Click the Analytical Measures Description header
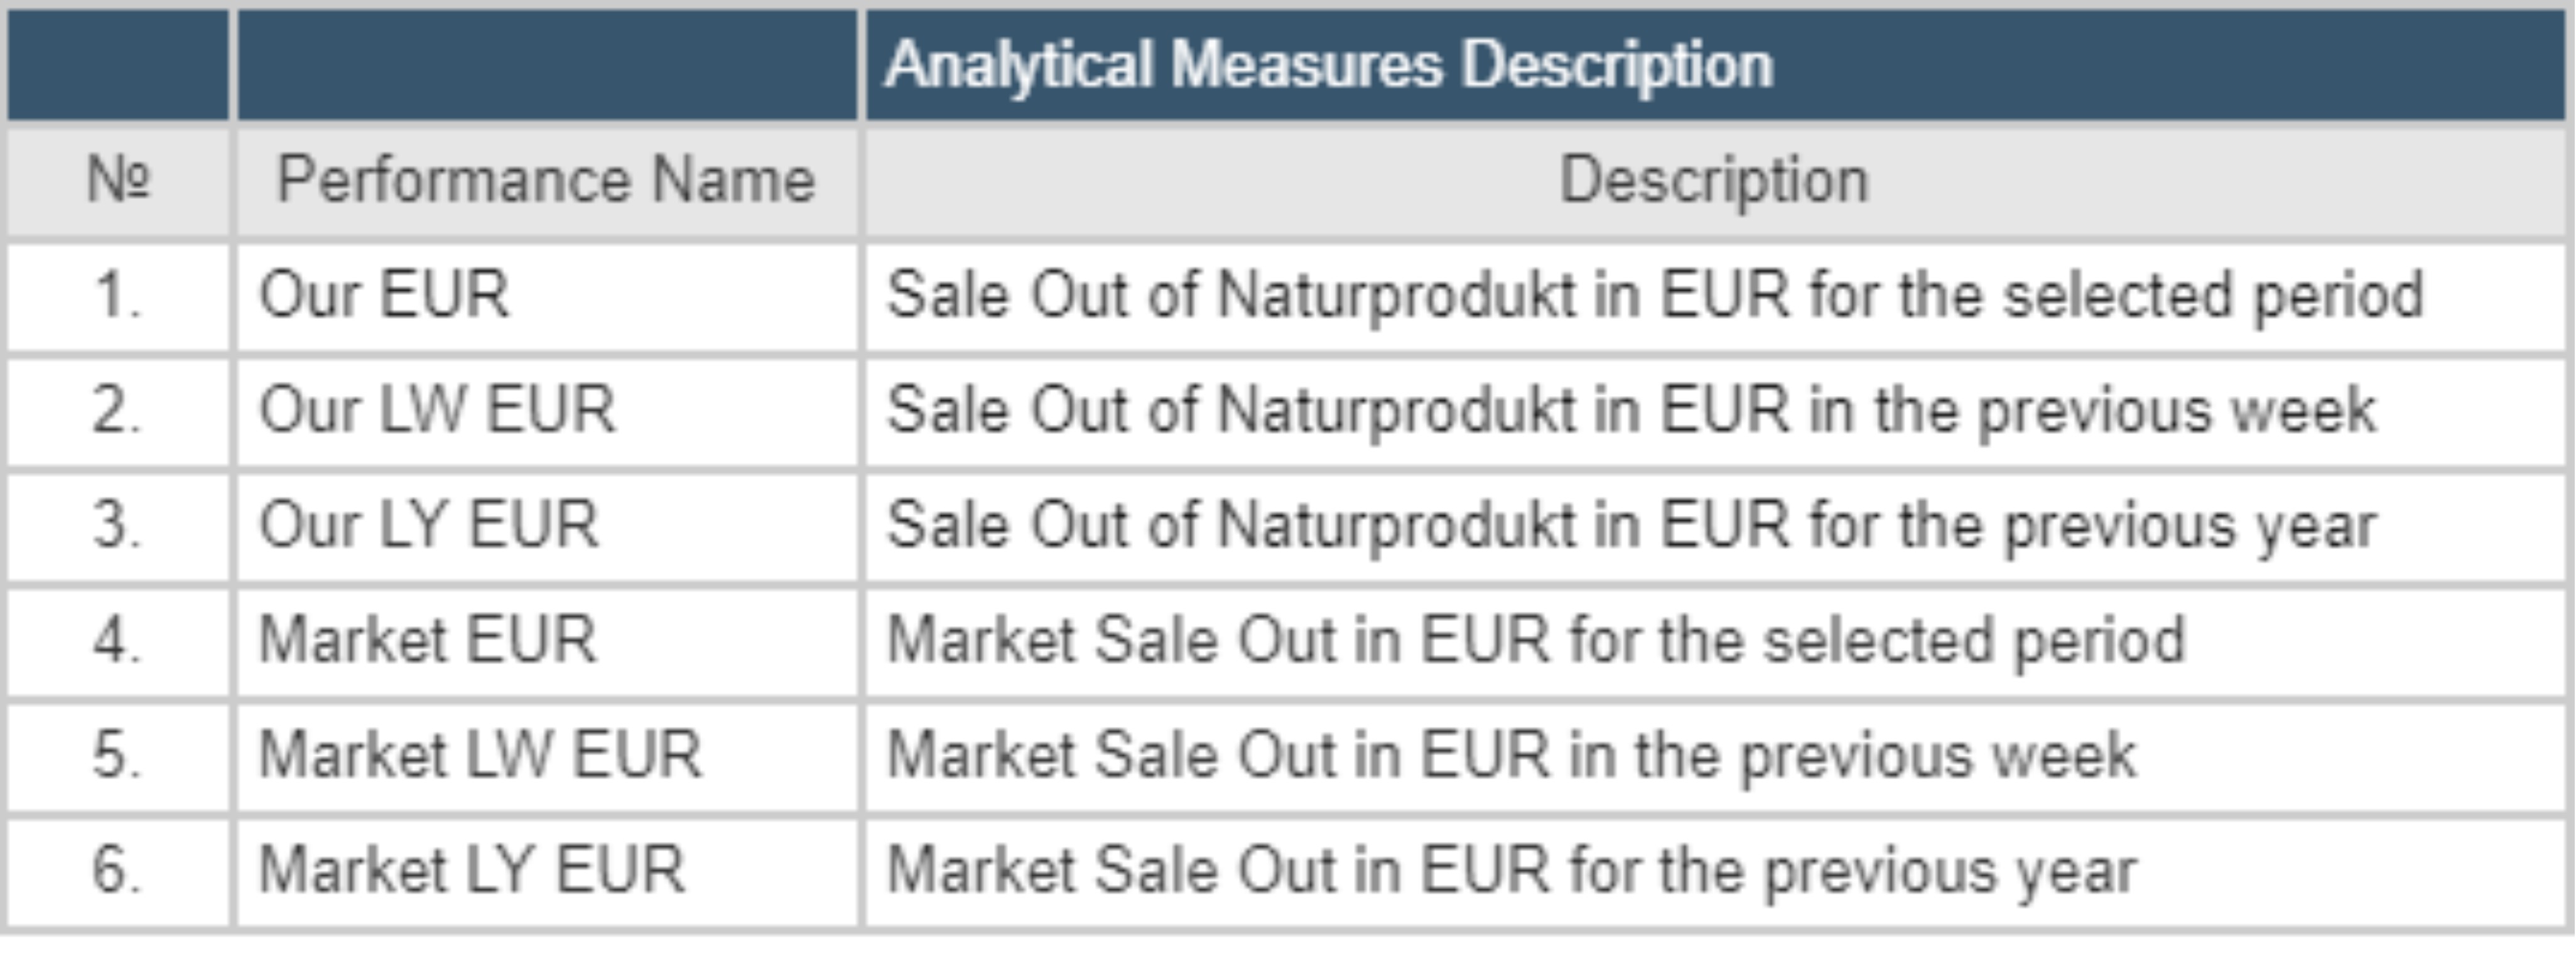The height and width of the screenshot is (956, 2576). tap(1328, 66)
